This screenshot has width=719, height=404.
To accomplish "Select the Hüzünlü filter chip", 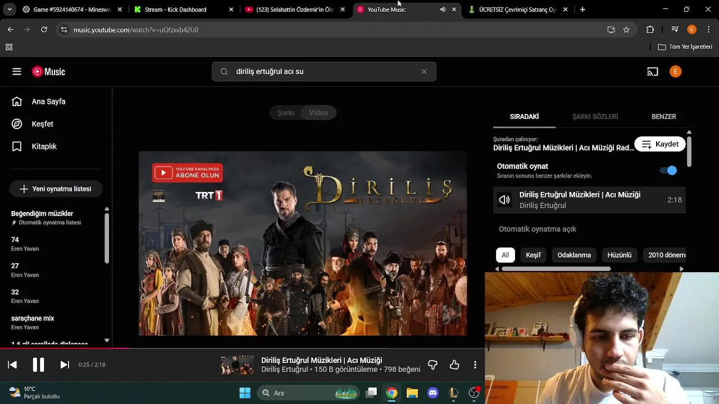I will click(x=620, y=255).
